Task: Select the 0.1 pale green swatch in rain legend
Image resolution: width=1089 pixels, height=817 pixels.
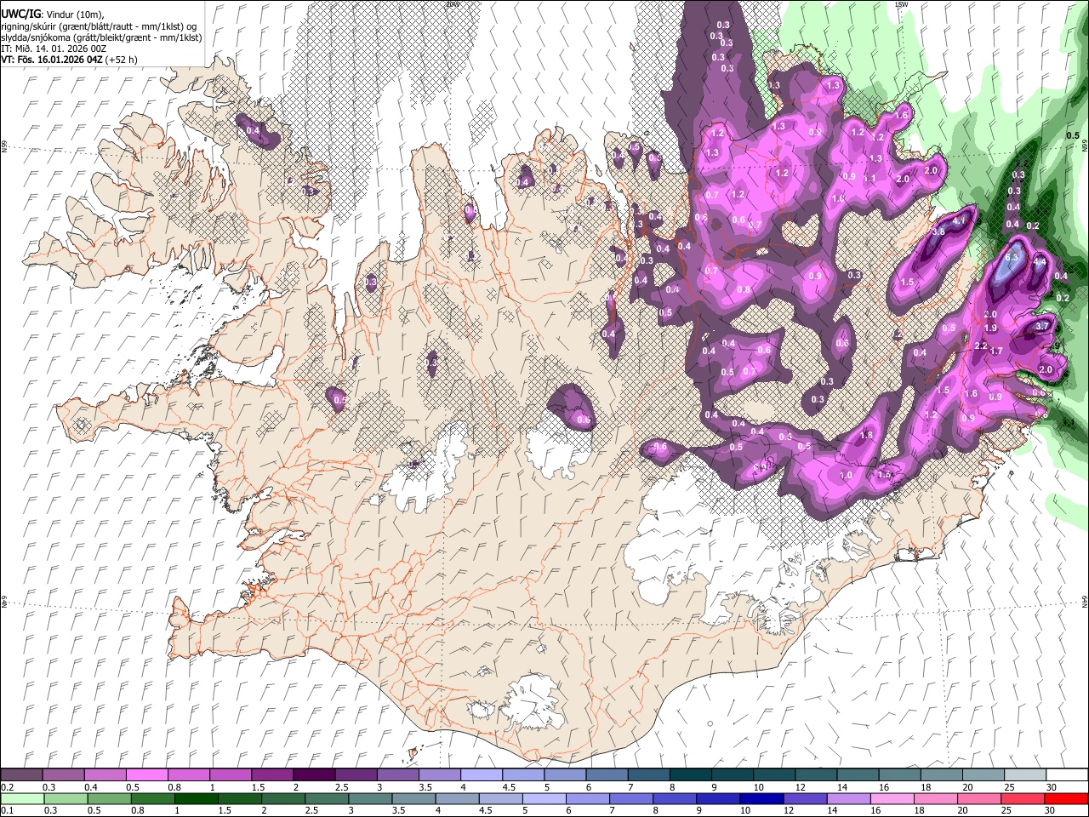Action: [21, 798]
